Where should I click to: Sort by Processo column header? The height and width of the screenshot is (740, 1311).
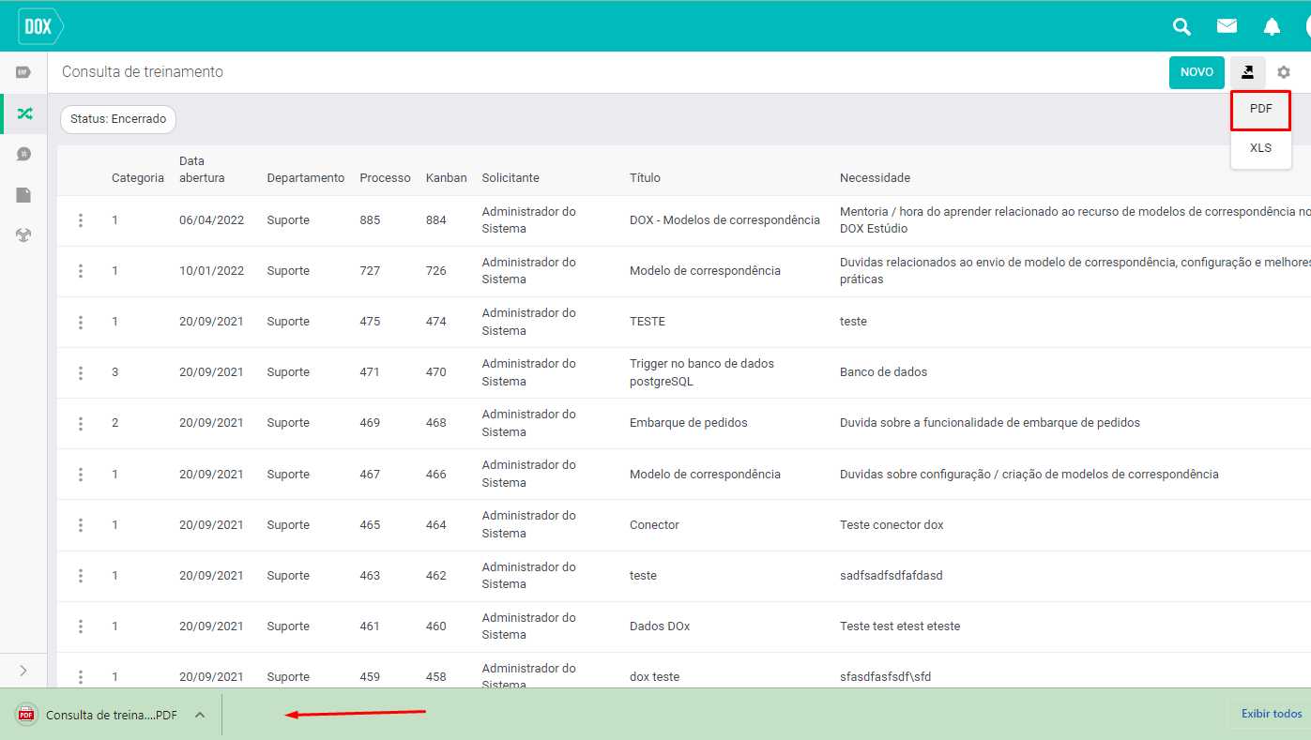tap(385, 178)
